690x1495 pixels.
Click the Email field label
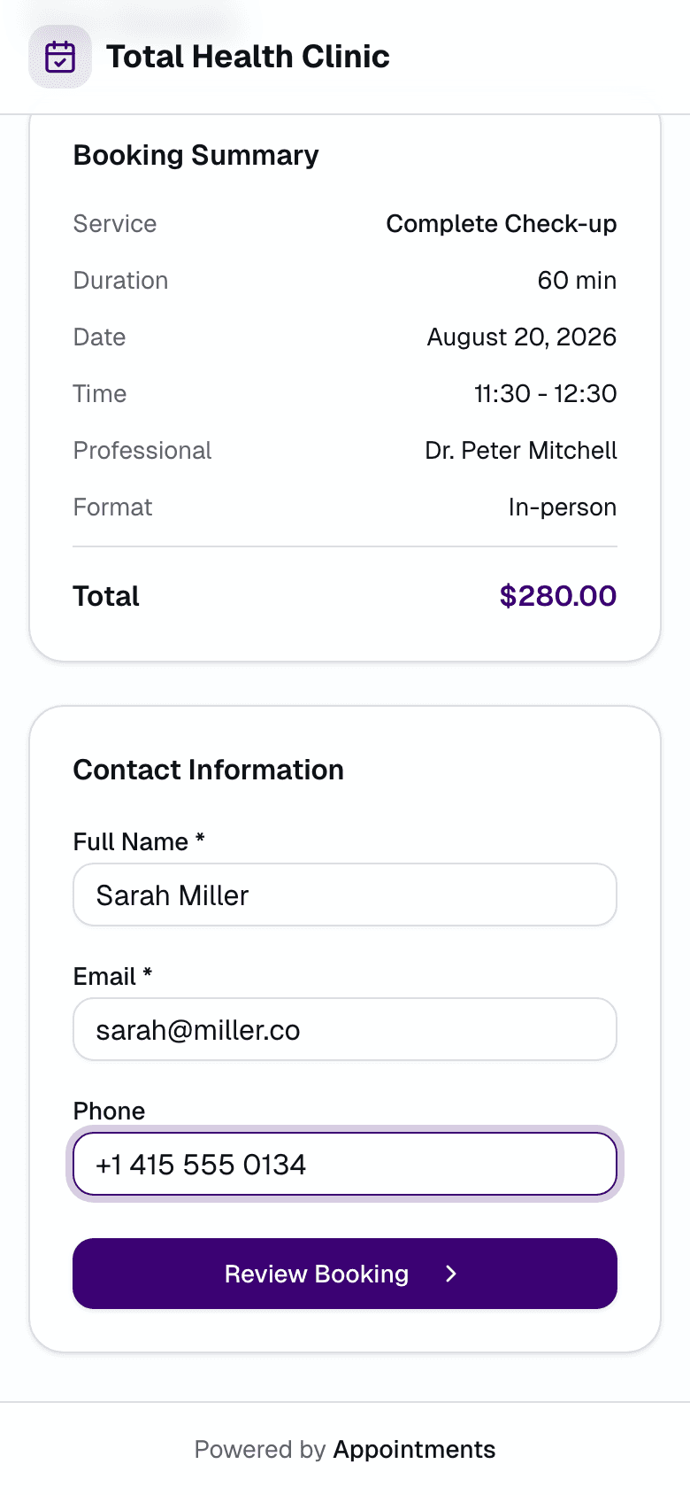pos(112,976)
